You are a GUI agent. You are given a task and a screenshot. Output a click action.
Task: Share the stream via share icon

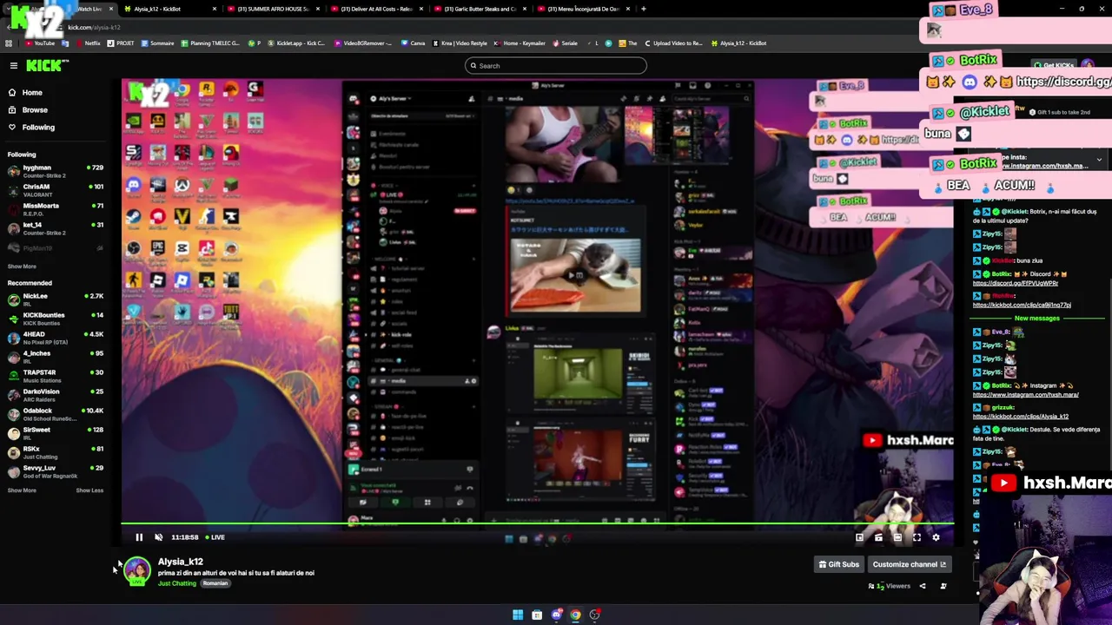923,586
